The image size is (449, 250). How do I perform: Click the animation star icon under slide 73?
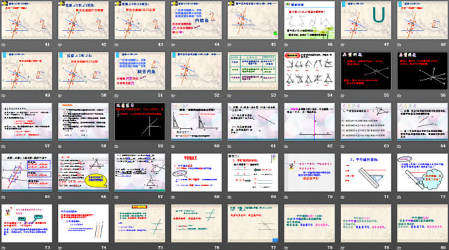point(3,248)
